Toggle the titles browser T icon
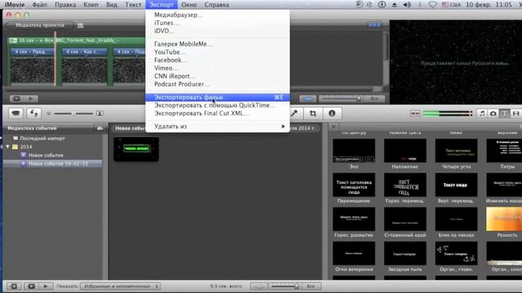This screenshot has height=293, width=522. (x=504, y=114)
